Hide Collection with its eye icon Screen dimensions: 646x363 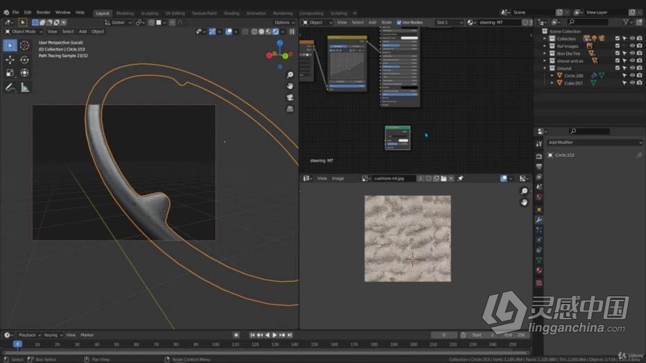pyautogui.click(x=632, y=38)
